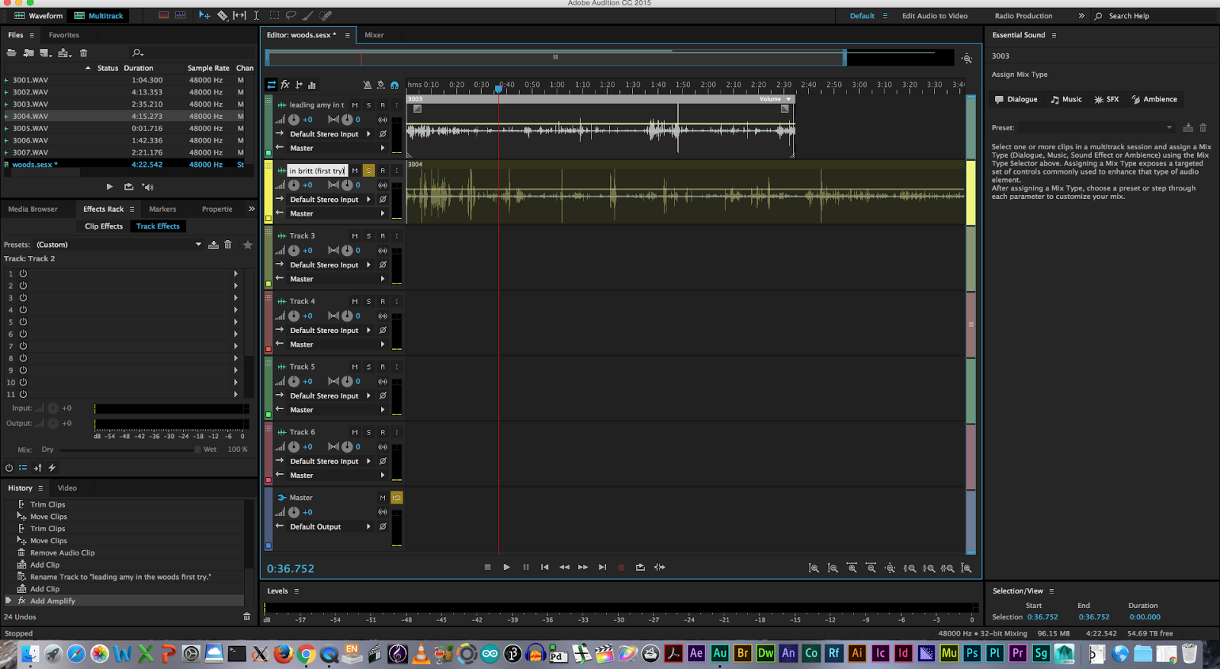Viewport: 1220px width, 669px height.
Task: Show the track Effects (fx) view in the editor
Action: (x=285, y=85)
